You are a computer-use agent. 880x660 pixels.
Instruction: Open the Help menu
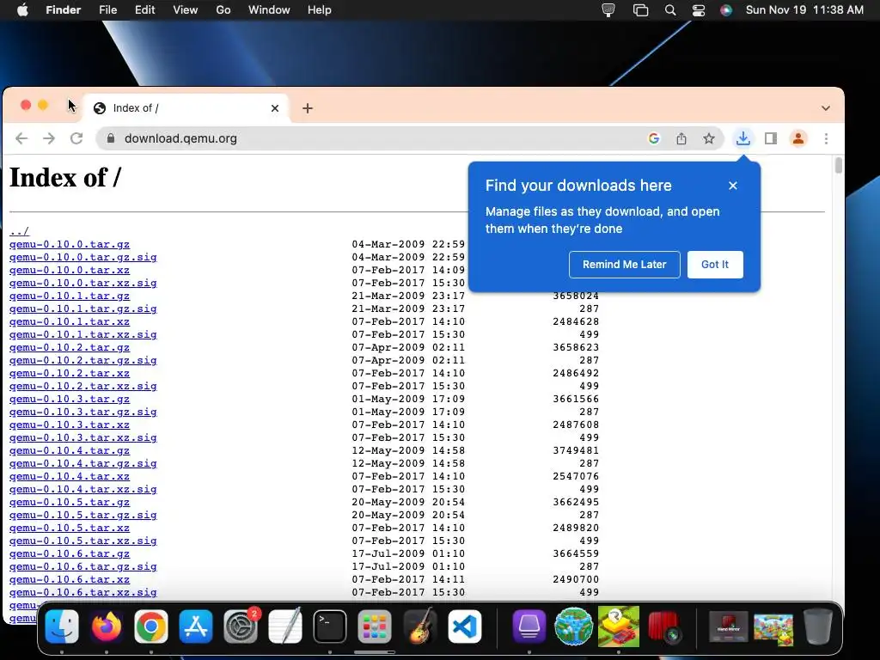pyautogui.click(x=320, y=10)
